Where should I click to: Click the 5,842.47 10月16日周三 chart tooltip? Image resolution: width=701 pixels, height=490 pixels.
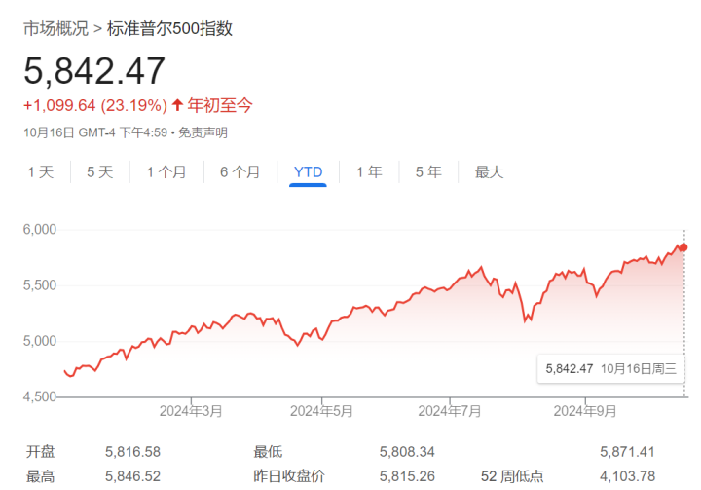[610, 369]
